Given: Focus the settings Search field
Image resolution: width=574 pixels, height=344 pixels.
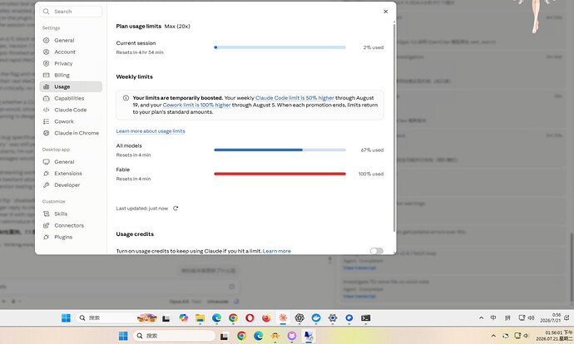Looking at the screenshot, I should [71, 12].
